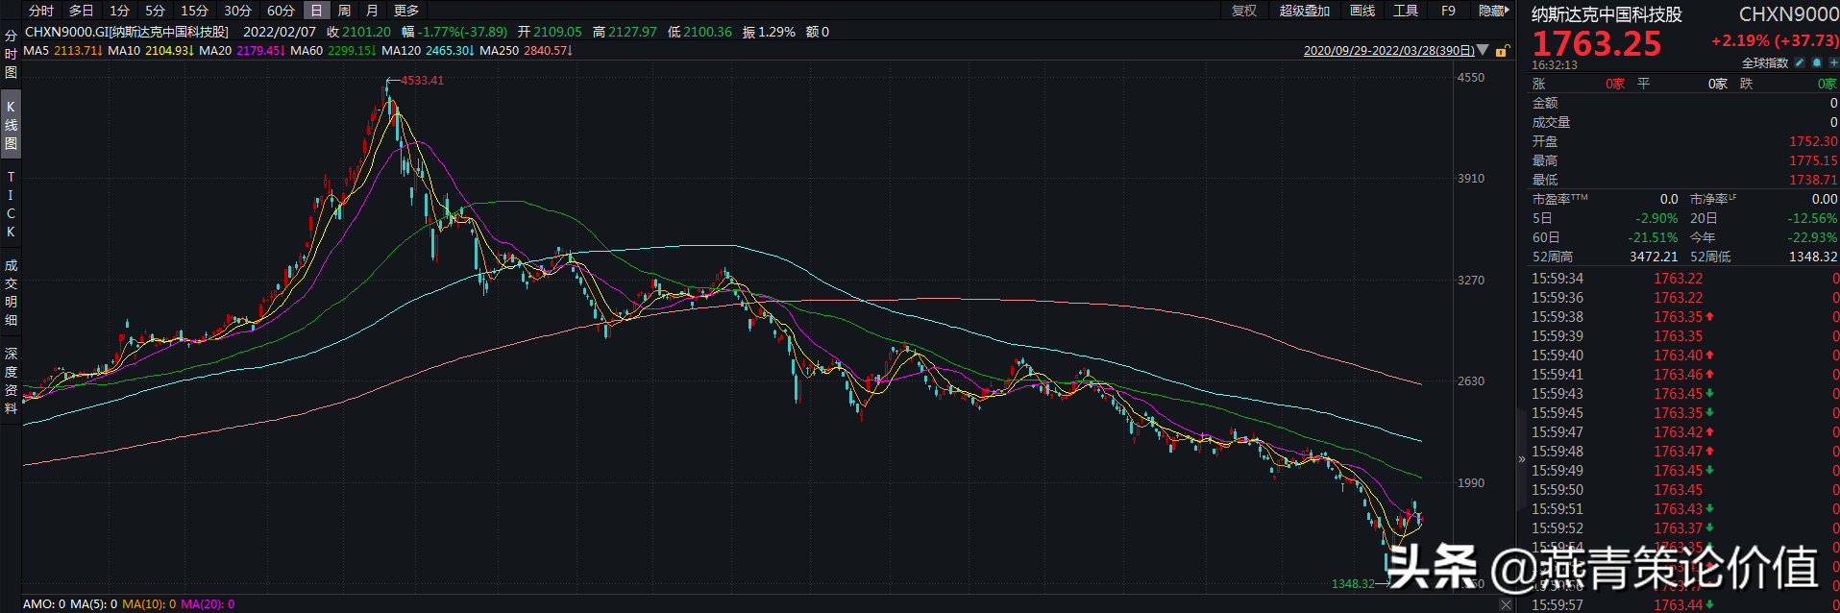1840x613 pixels.
Task: Click the date range 2020/09/29-2022/03/28 link
Action: click(x=1388, y=51)
